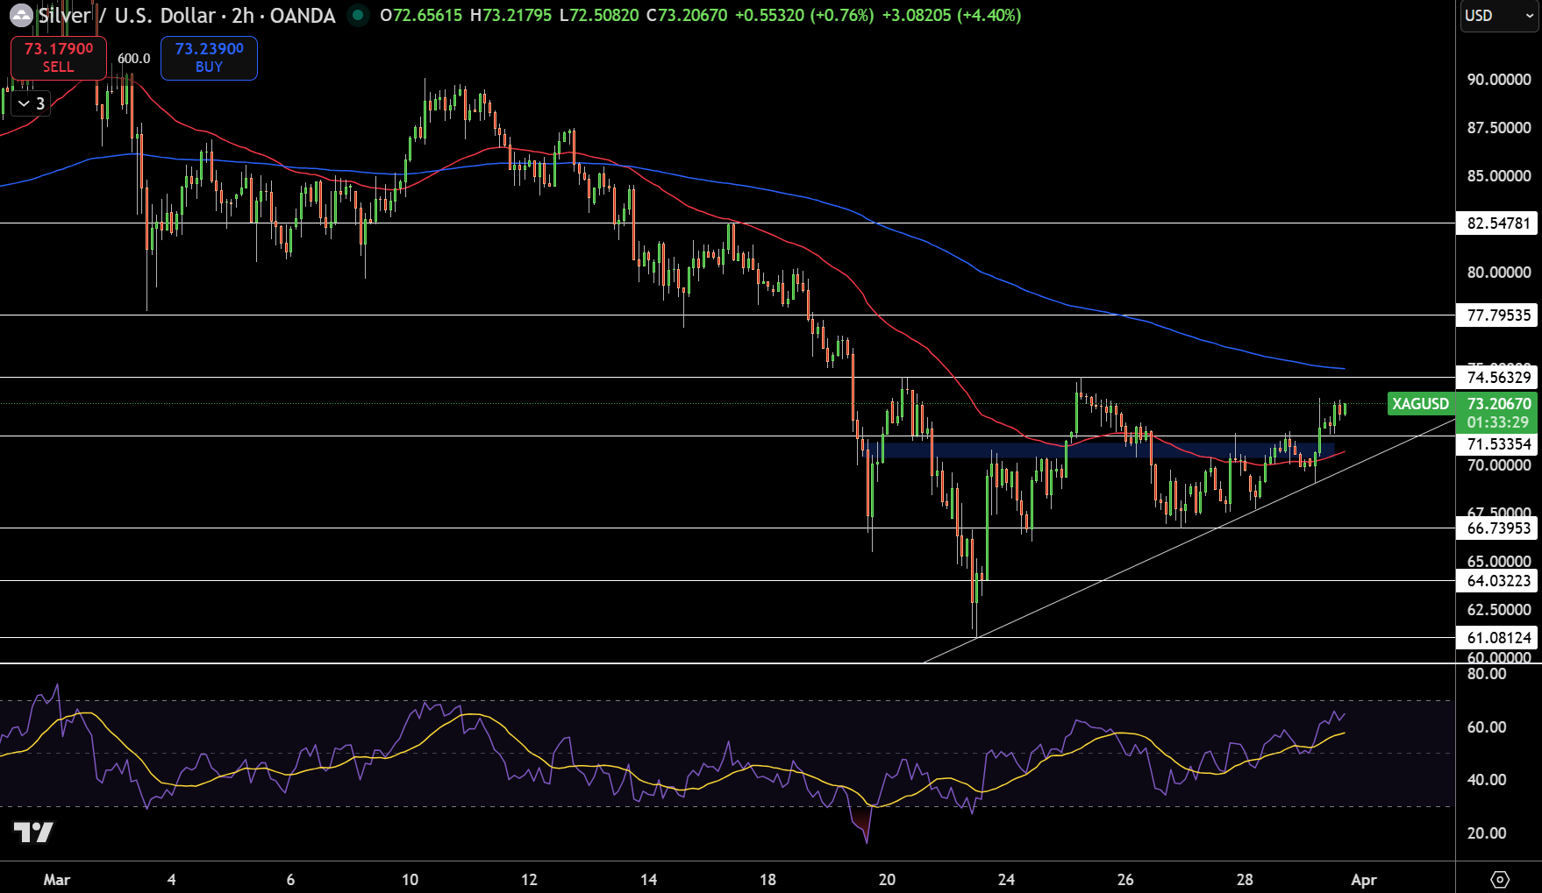Click the Mar date on time axis

tap(57, 879)
